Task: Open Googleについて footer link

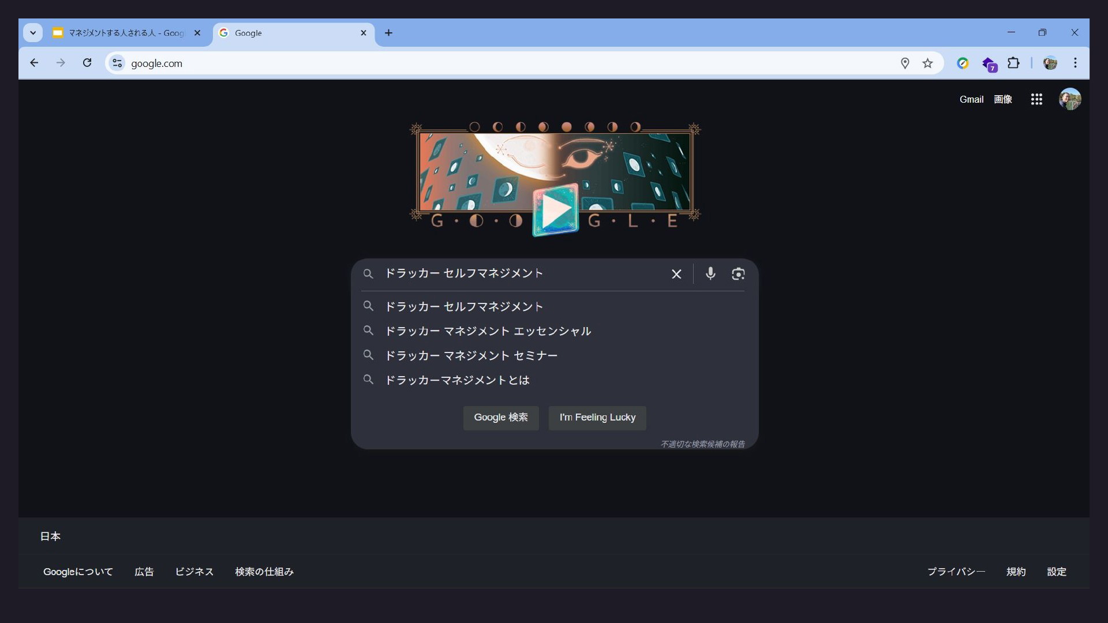Action: tap(78, 572)
